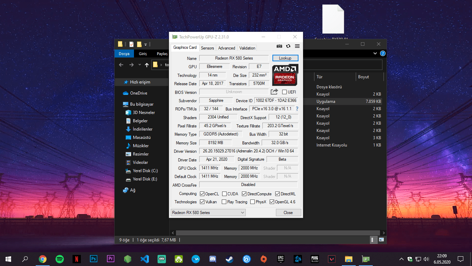The image size is (472, 266).
Task: Go back in File Explorer
Action: coord(121,65)
